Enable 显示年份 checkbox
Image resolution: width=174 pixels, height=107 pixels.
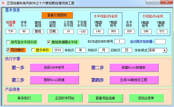[x=33, y=50]
